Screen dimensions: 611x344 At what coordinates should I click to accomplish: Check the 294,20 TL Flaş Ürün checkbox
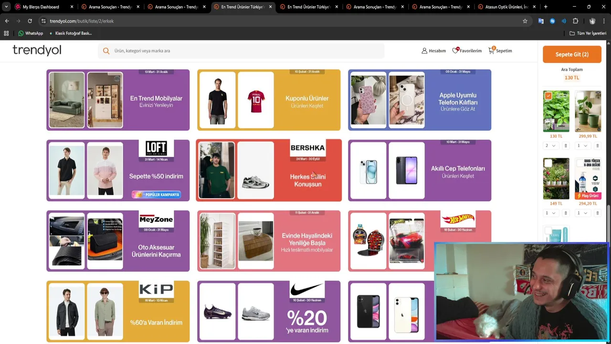[580, 163]
